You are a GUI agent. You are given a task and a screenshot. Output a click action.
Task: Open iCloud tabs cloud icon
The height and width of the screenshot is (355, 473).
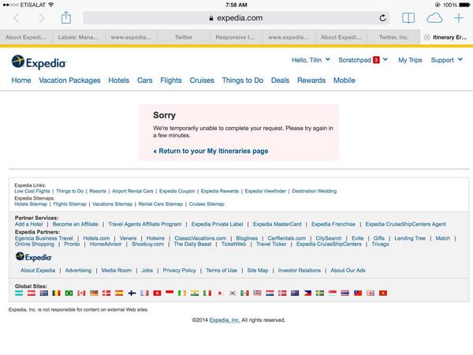434,18
